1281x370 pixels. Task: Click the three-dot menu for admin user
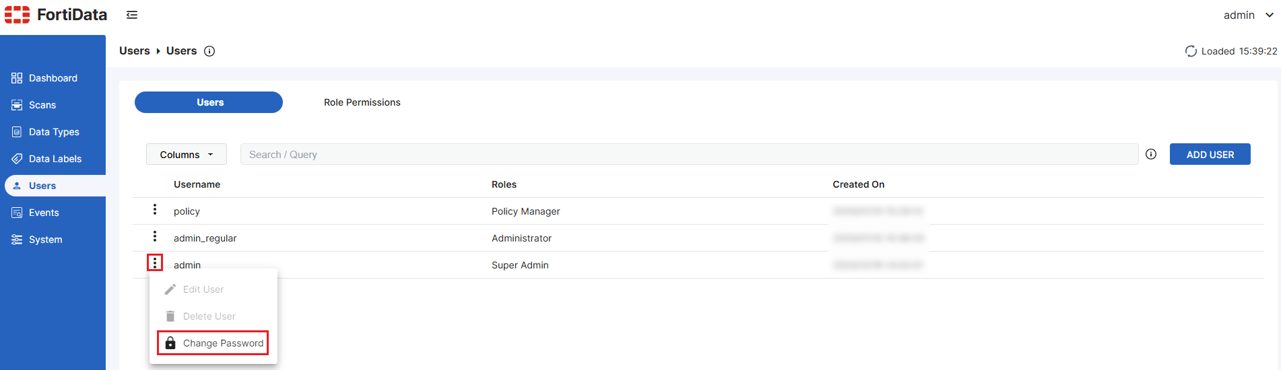[x=155, y=262]
